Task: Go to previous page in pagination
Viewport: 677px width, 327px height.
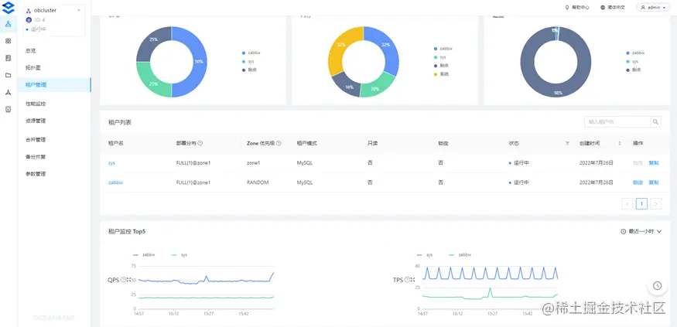Action: tap(627, 203)
